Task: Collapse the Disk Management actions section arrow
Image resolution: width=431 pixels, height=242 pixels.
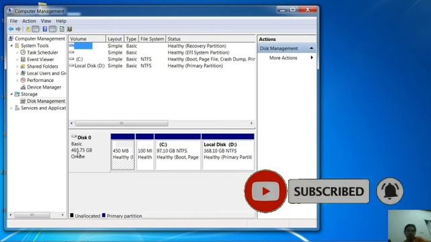Action: pyautogui.click(x=311, y=48)
